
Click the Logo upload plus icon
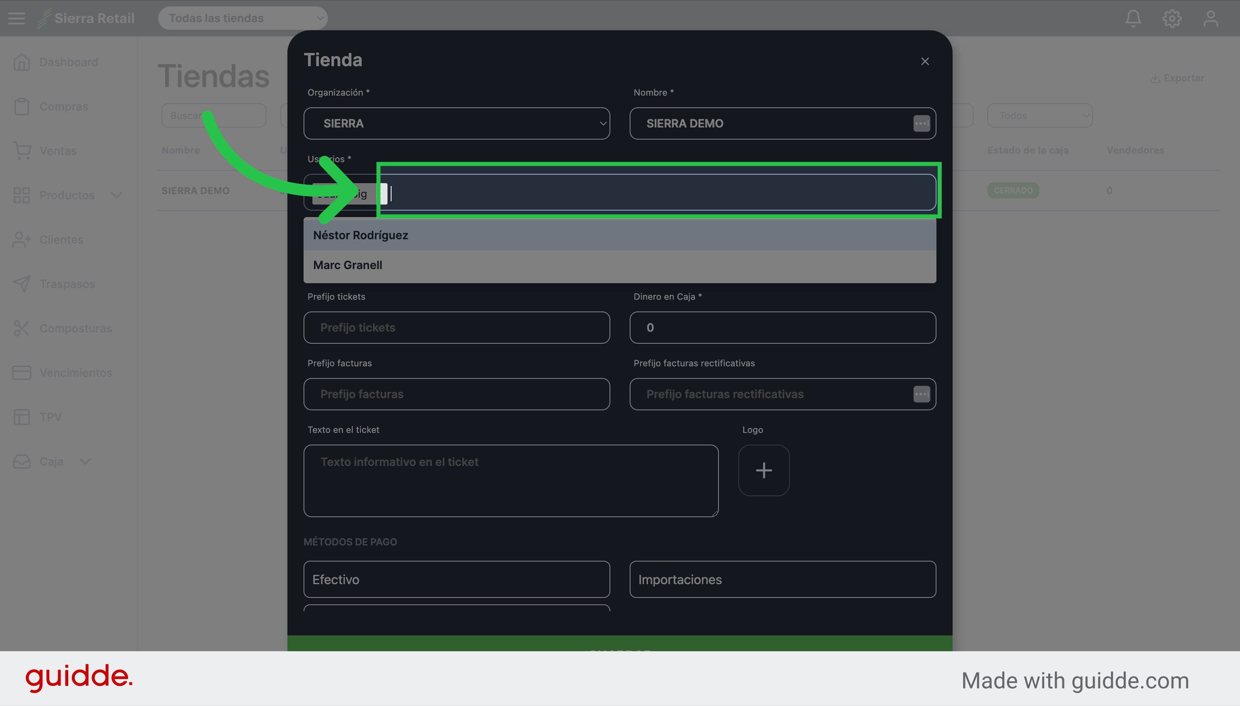click(x=764, y=470)
